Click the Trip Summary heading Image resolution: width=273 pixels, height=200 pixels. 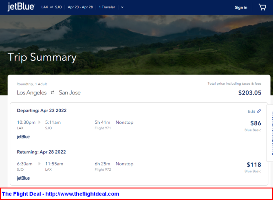(x=42, y=57)
